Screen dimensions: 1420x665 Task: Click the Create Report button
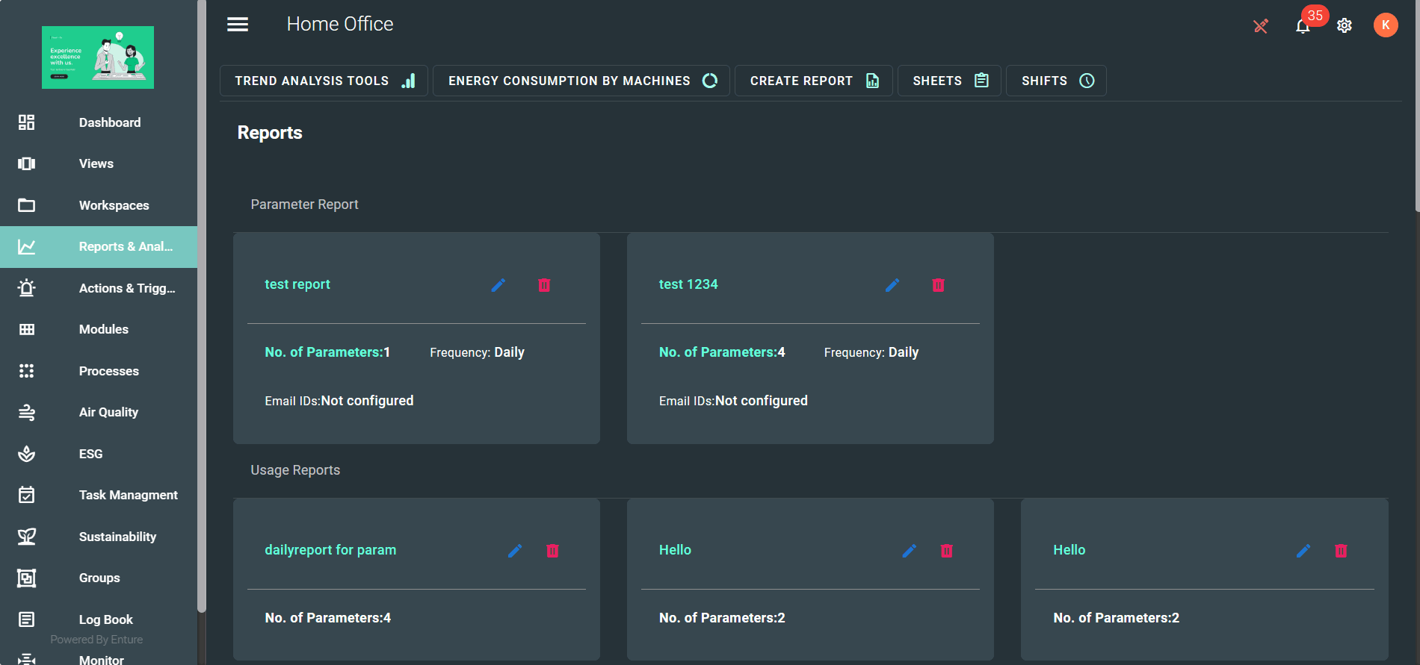click(x=814, y=81)
